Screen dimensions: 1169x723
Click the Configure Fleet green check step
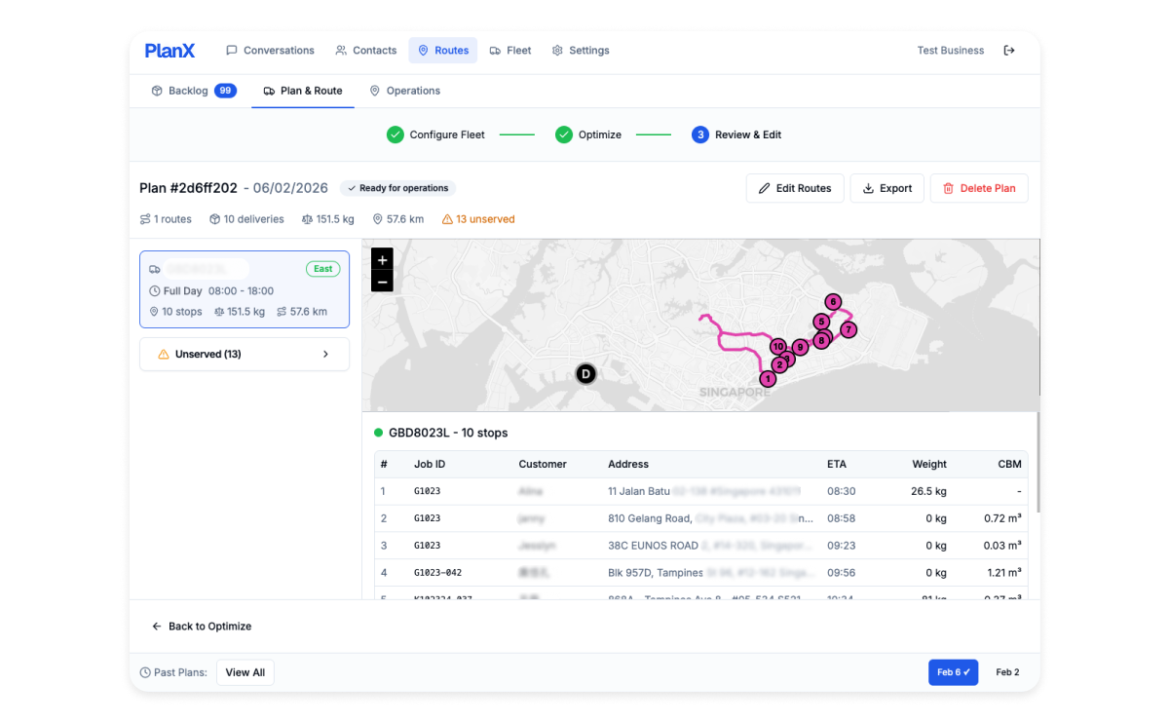395,134
